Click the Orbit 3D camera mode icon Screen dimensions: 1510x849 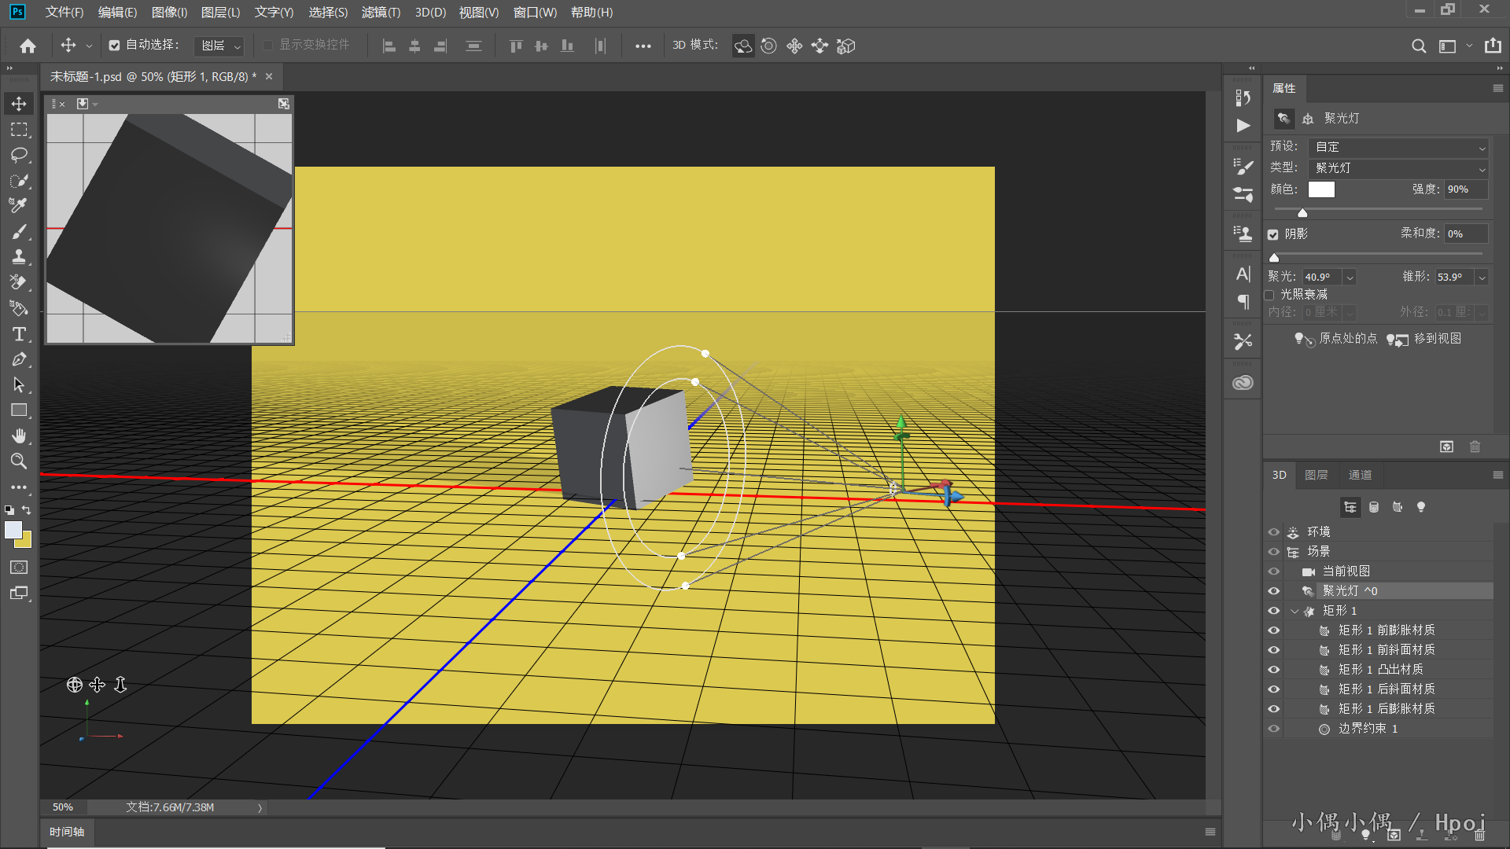[743, 46]
